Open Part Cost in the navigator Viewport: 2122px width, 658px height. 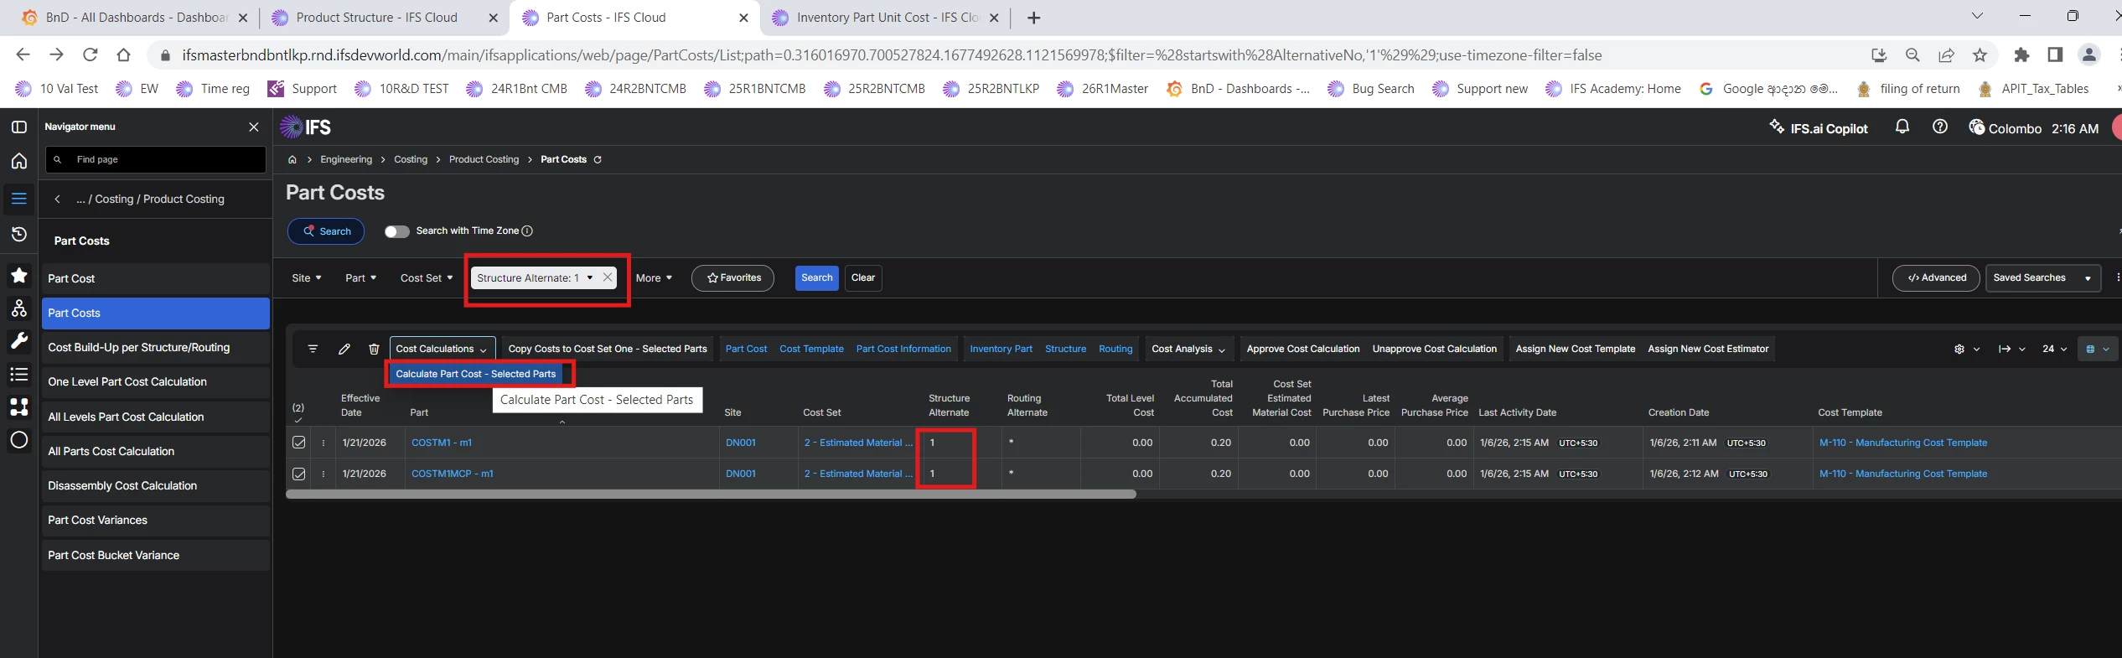156,278
